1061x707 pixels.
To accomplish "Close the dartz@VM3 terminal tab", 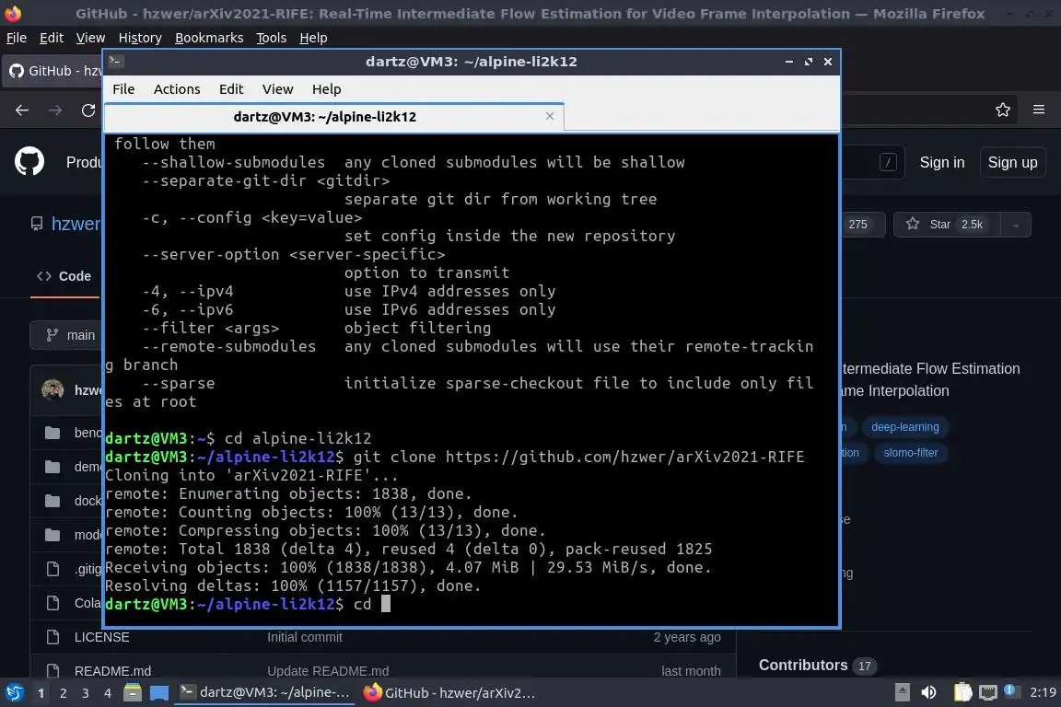I will coord(550,116).
